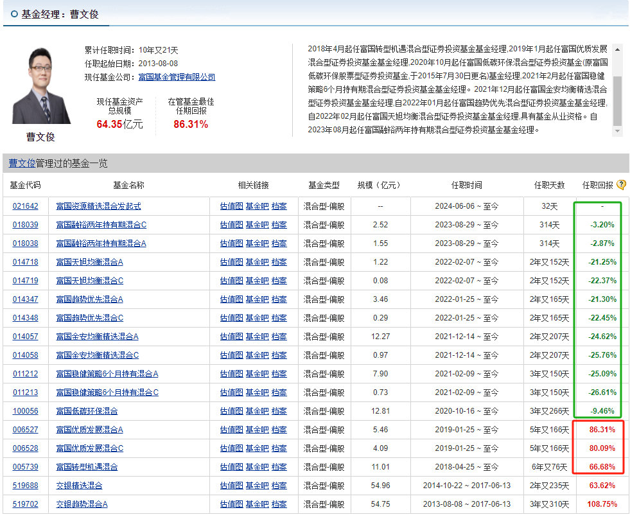Open fund 富国优质发展混合A

(90, 430)
